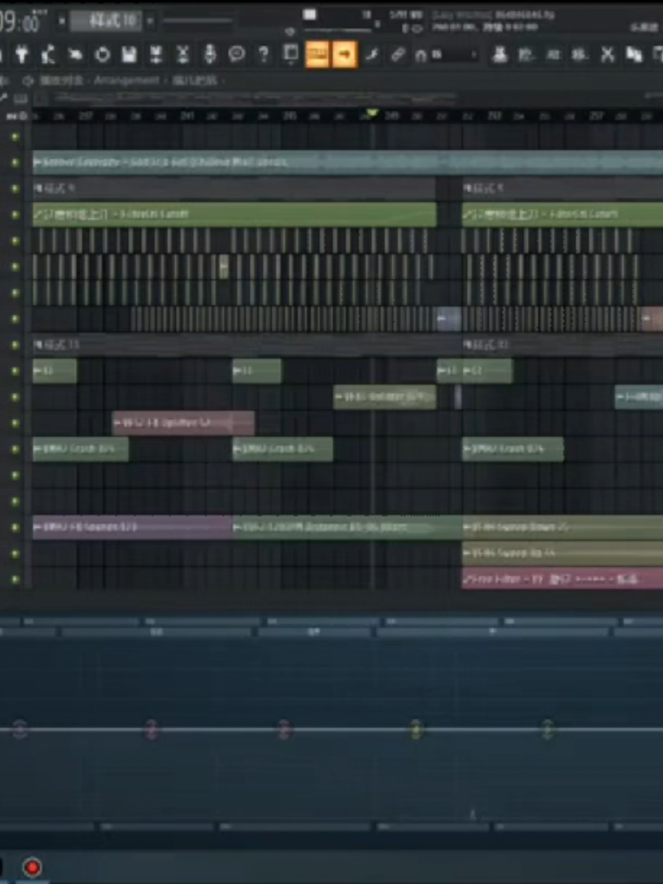The width and height of the screenshot is (663, 884).
Task: Click the arrow right of pattern name
Action: click(x=150, y=21)
